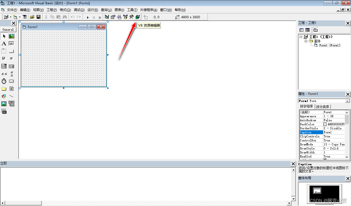The height and width of the screenshot is (206, 351).
Task: Open the 编辑(E) menu
Action: coord(25,10)
